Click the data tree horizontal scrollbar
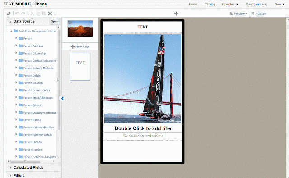289x178 pixels. click(x=25, y=161)
